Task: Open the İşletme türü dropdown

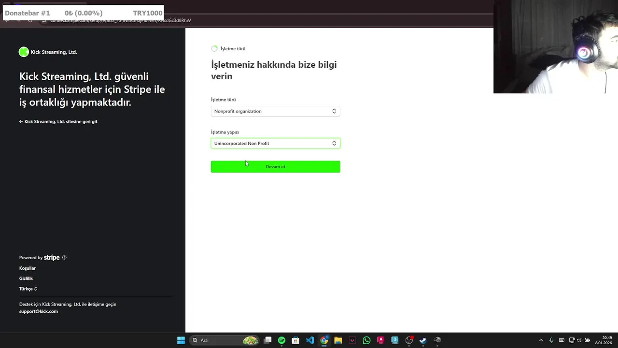Action: (x=275, y=111)
